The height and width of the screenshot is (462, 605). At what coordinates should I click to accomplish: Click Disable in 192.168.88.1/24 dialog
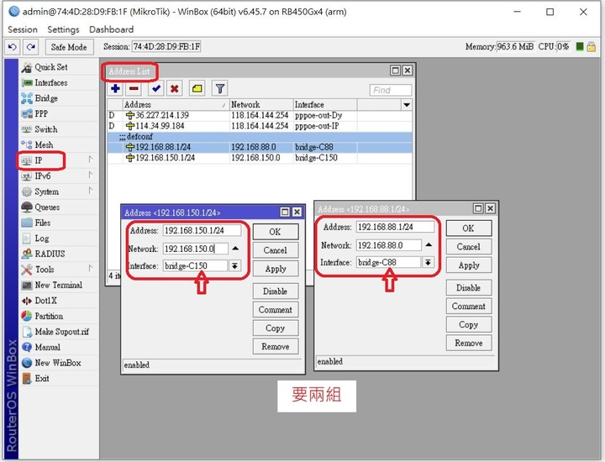(x=468, y=287)
